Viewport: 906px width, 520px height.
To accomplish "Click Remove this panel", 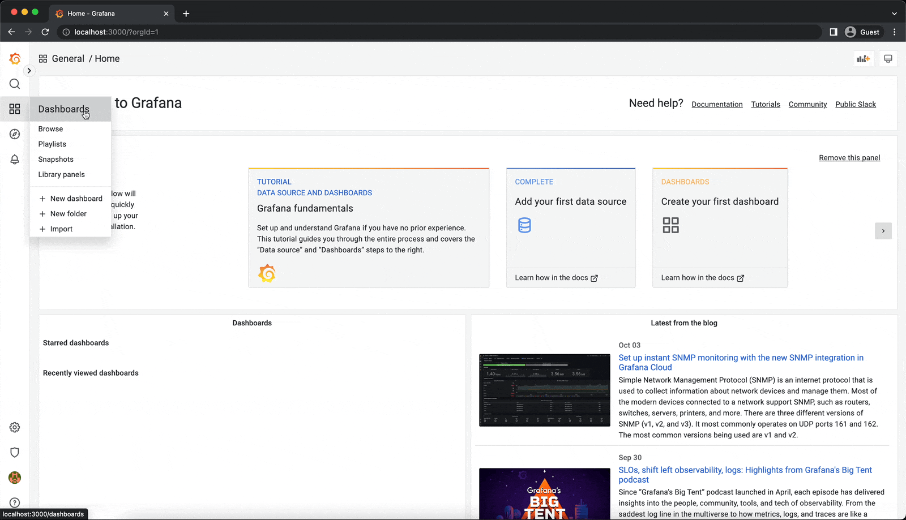I will pos(849,157).
